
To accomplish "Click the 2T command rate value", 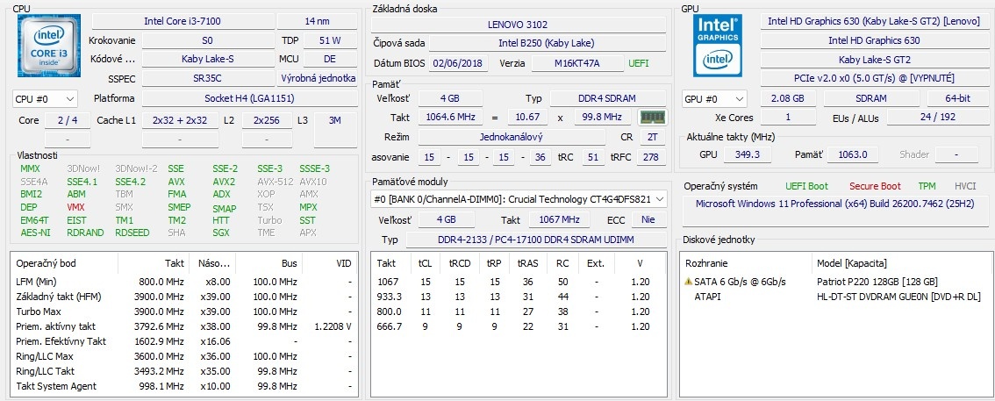I will pos(653,137).
